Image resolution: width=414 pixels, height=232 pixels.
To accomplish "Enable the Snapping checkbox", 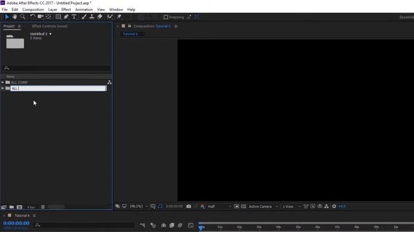I will pos(166,17).
